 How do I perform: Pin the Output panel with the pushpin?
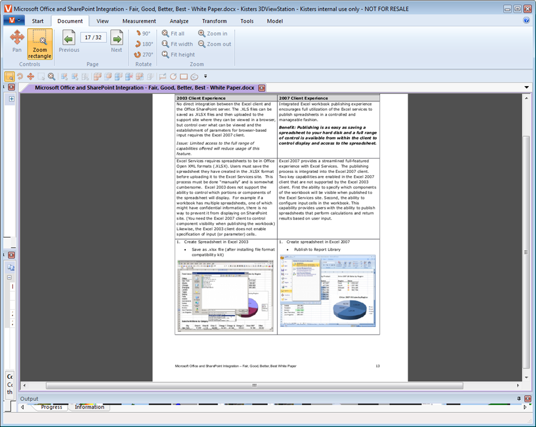coord(519,399)
